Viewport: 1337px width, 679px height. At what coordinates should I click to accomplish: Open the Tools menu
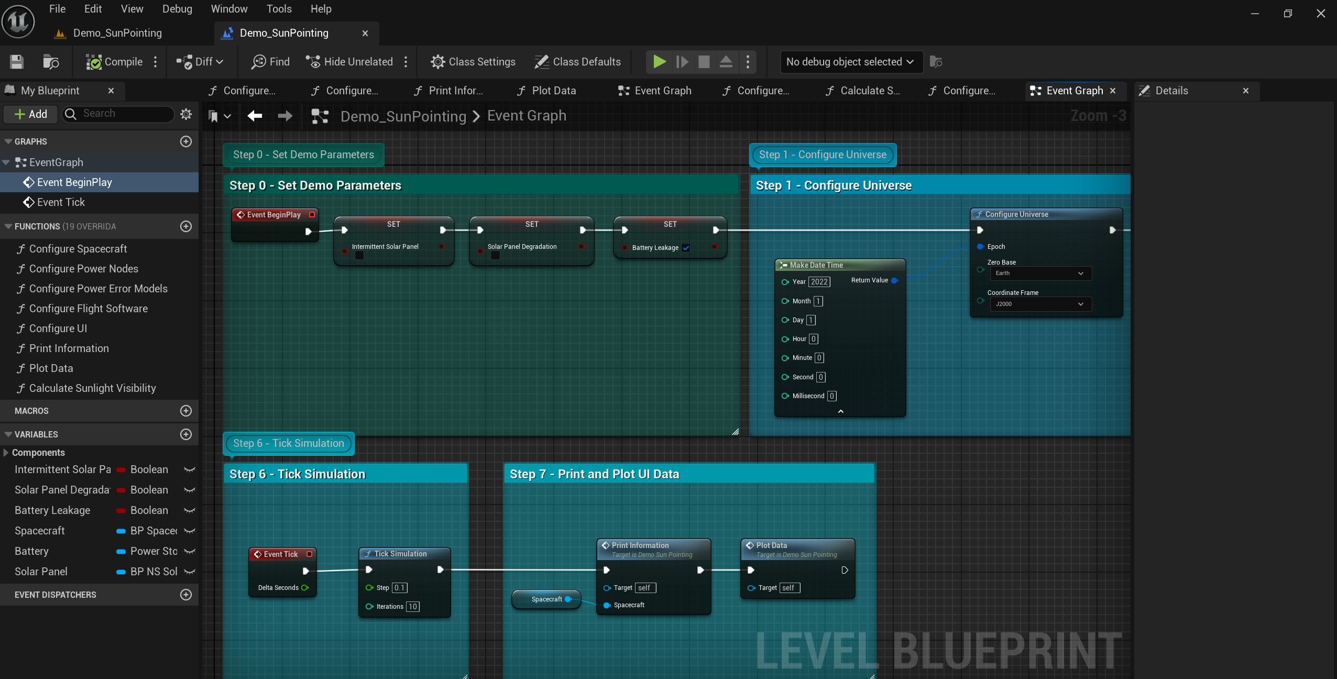coord(279,9)
